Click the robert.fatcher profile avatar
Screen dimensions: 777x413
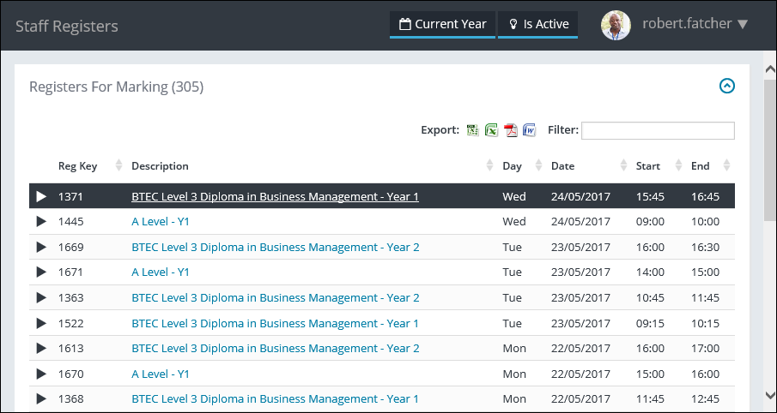coord(616,25)
